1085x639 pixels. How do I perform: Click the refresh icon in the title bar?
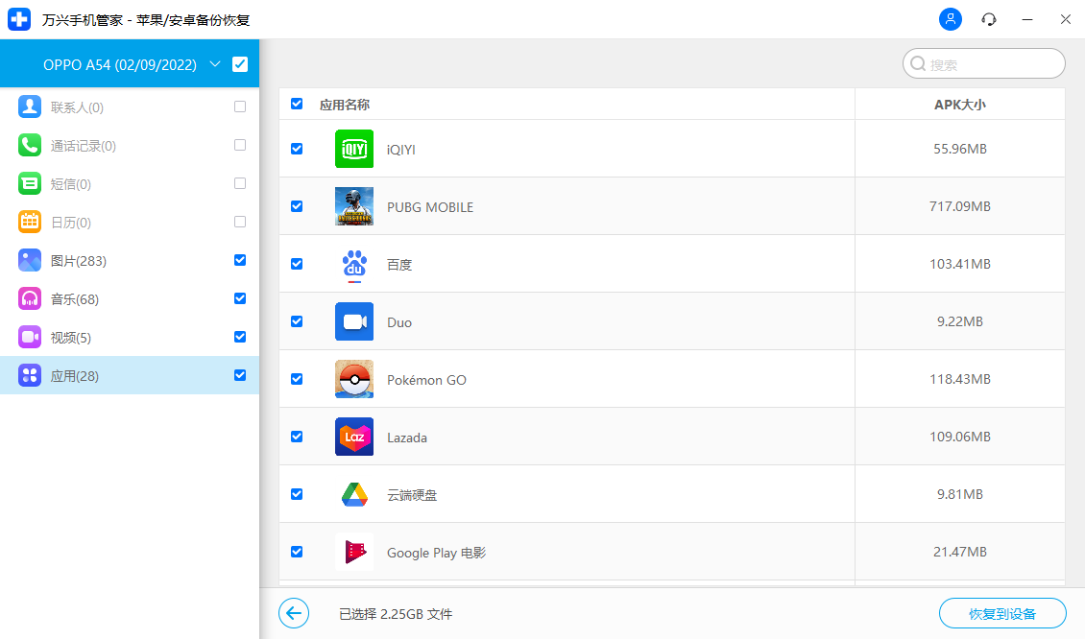988,19
